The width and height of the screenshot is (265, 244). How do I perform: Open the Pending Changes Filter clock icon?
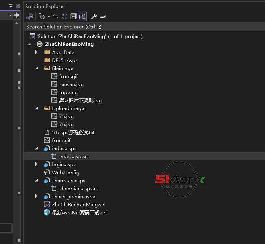42,16
